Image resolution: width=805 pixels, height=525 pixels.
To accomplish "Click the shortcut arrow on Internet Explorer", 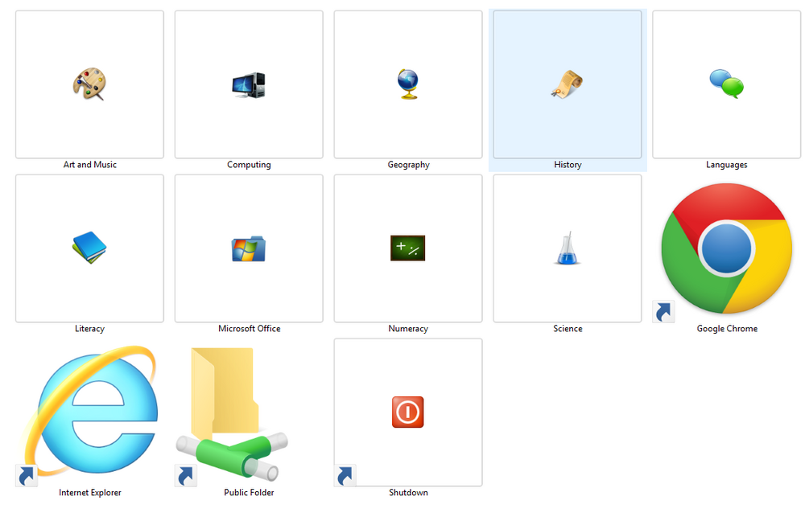I will 27,476.
